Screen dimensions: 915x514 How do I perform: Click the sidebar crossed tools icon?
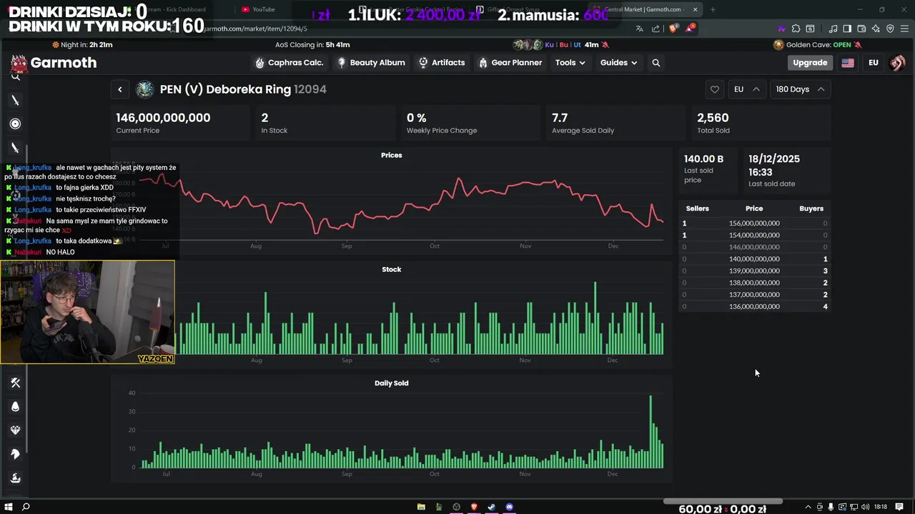(x=15, y=383)
